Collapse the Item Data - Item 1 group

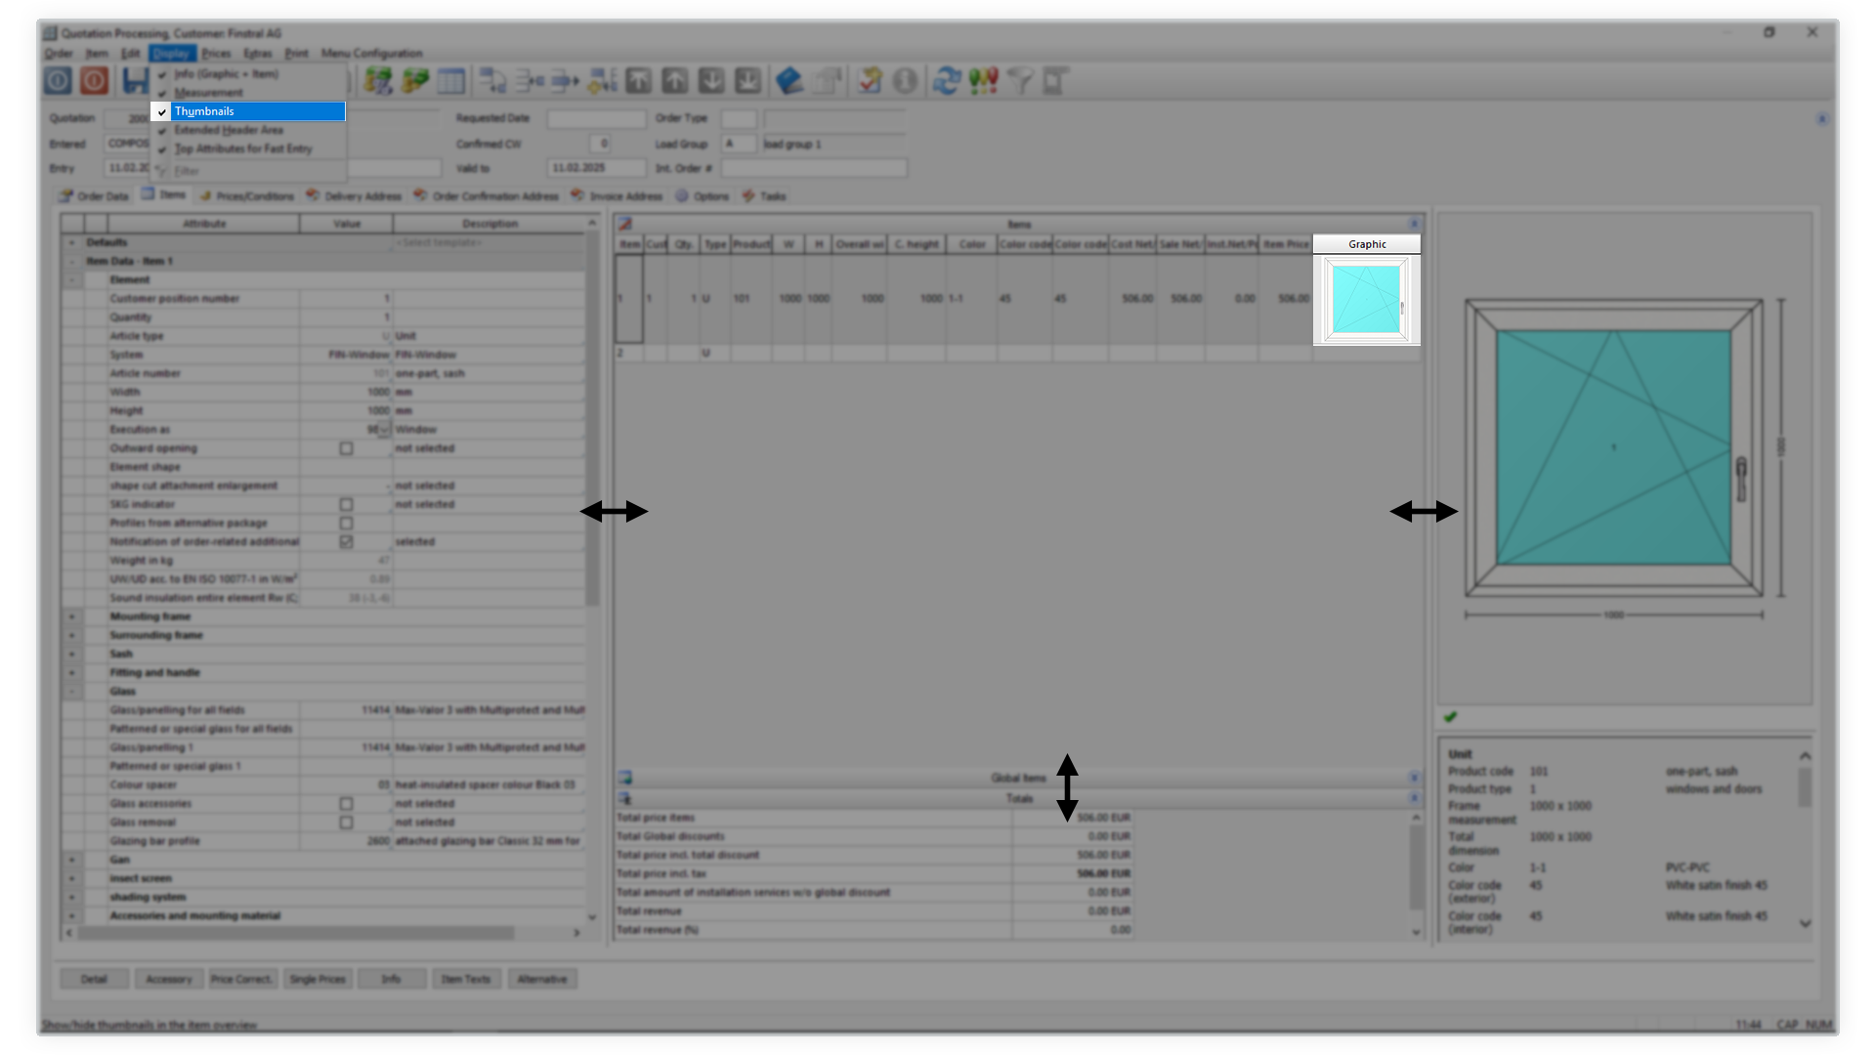coord(71,261)
